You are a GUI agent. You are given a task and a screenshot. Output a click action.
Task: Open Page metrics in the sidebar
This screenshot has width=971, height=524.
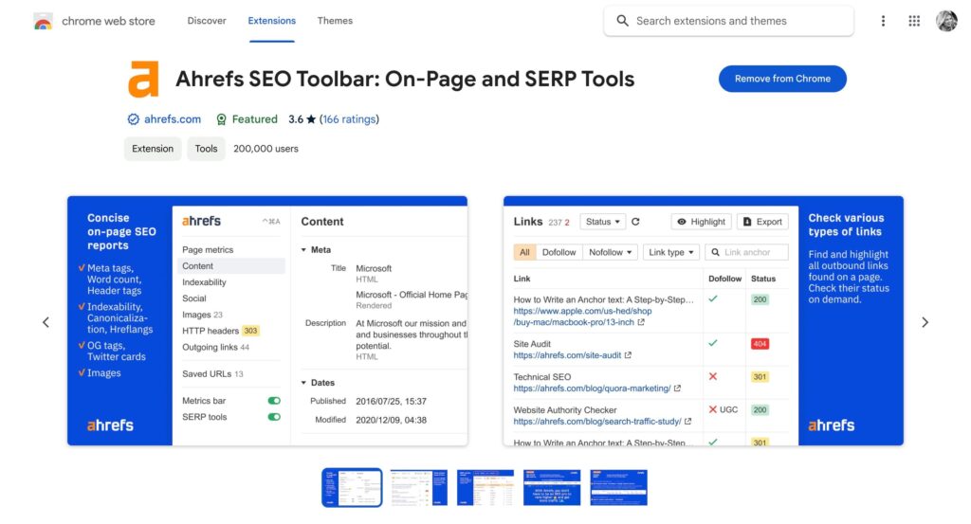pos(208,250)
